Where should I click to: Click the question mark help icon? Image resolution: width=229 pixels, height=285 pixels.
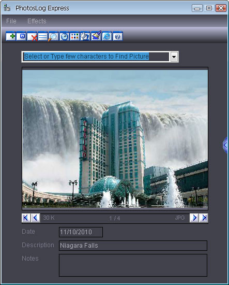(x=118, y=36)
